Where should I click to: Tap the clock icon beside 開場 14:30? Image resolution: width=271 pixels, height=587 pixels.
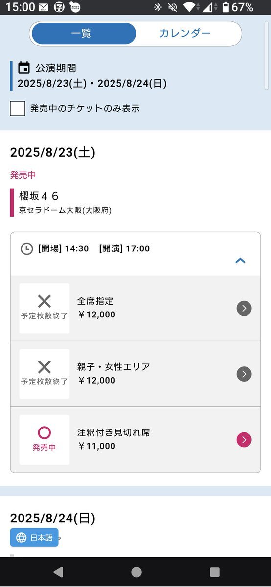(x=27, y=248)
